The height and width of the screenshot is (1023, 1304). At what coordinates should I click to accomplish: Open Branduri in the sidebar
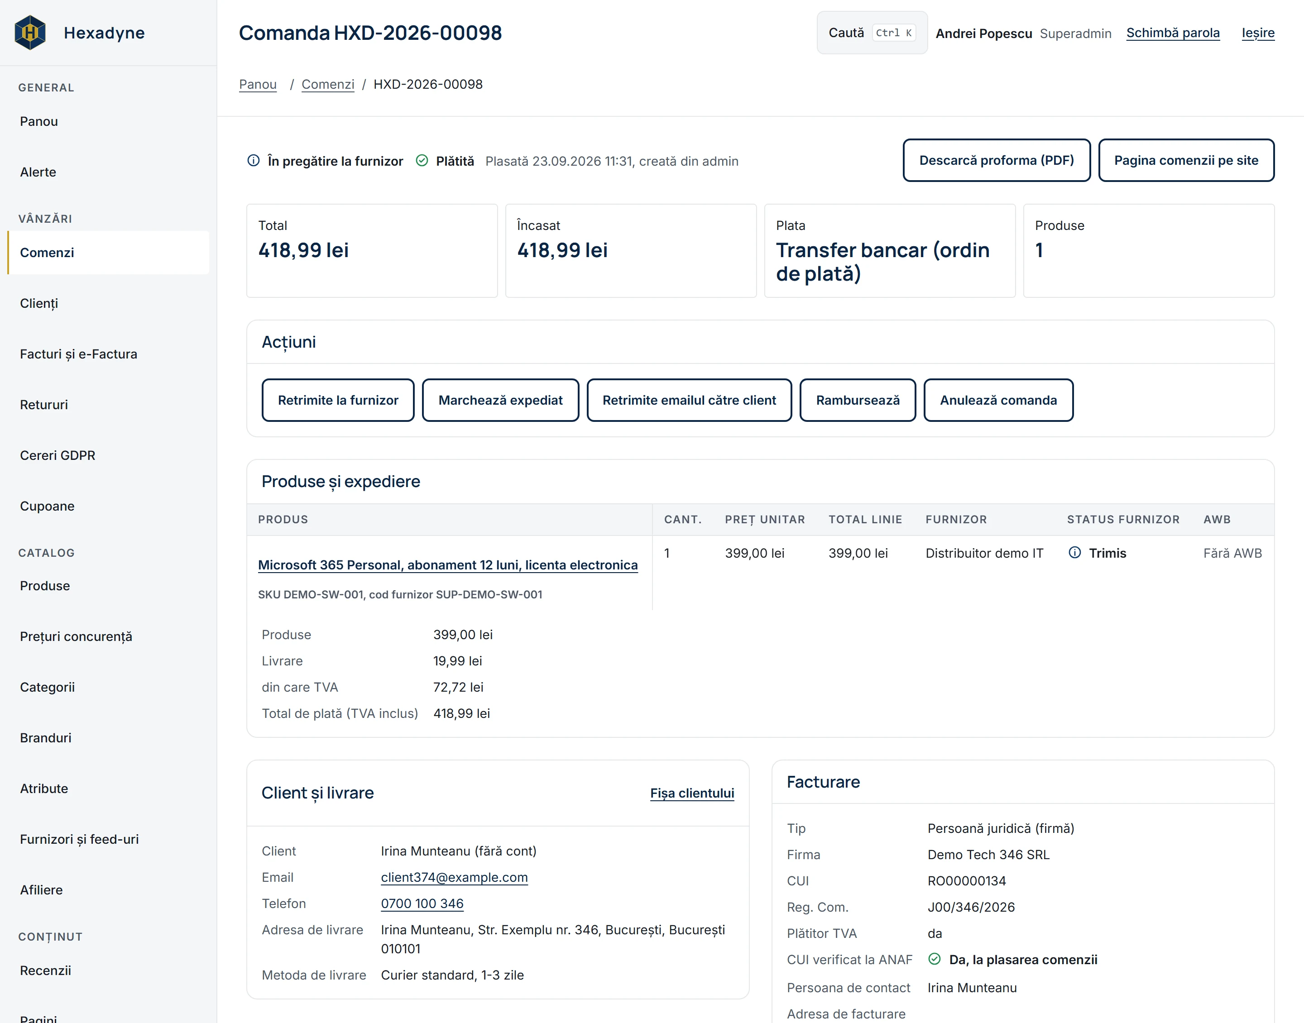pyautogui.click(x=108, y=738)
